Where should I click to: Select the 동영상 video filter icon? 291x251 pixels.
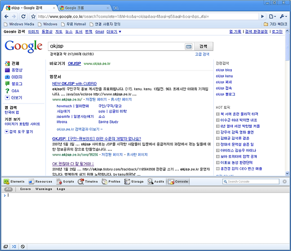(x=7, y=70)
